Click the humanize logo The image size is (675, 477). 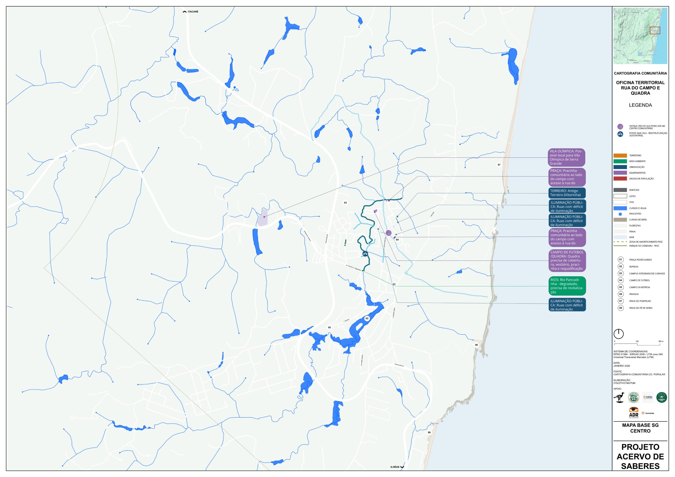[x=648, y=413]
